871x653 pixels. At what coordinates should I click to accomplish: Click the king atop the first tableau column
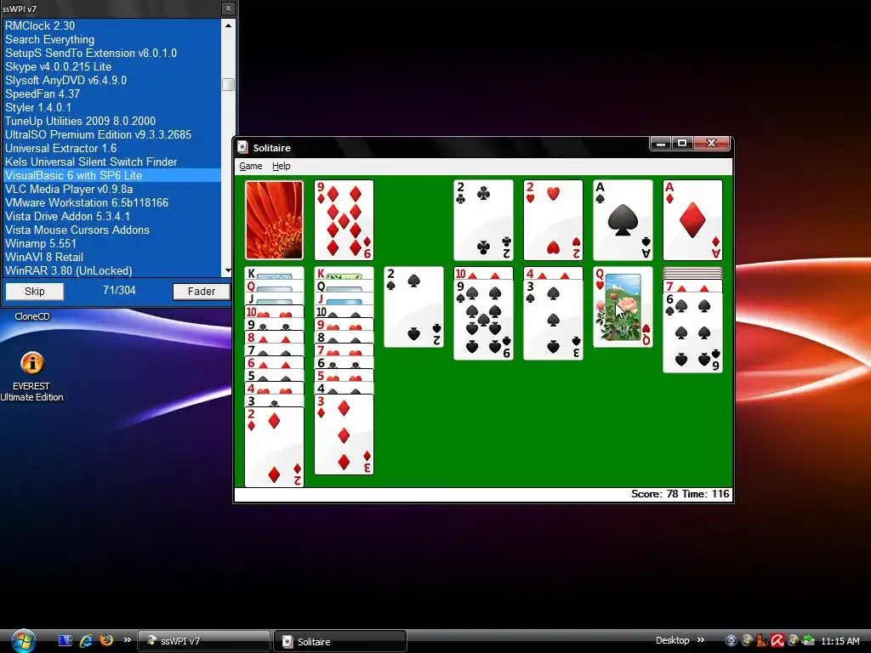click(x=275, y=273)
